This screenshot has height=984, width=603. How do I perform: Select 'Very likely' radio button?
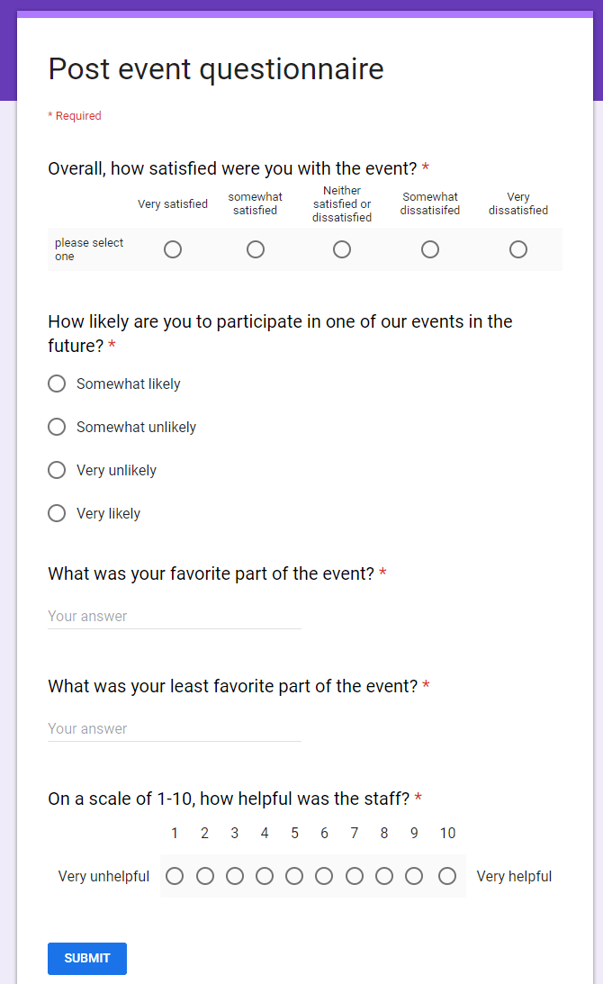57,513
